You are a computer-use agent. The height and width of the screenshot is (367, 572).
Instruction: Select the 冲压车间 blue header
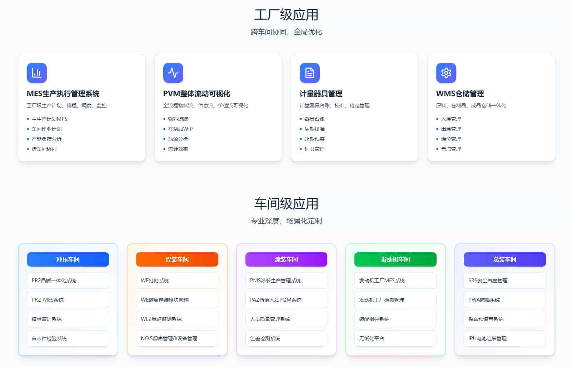pyautogui.click(x=68, y=259)
